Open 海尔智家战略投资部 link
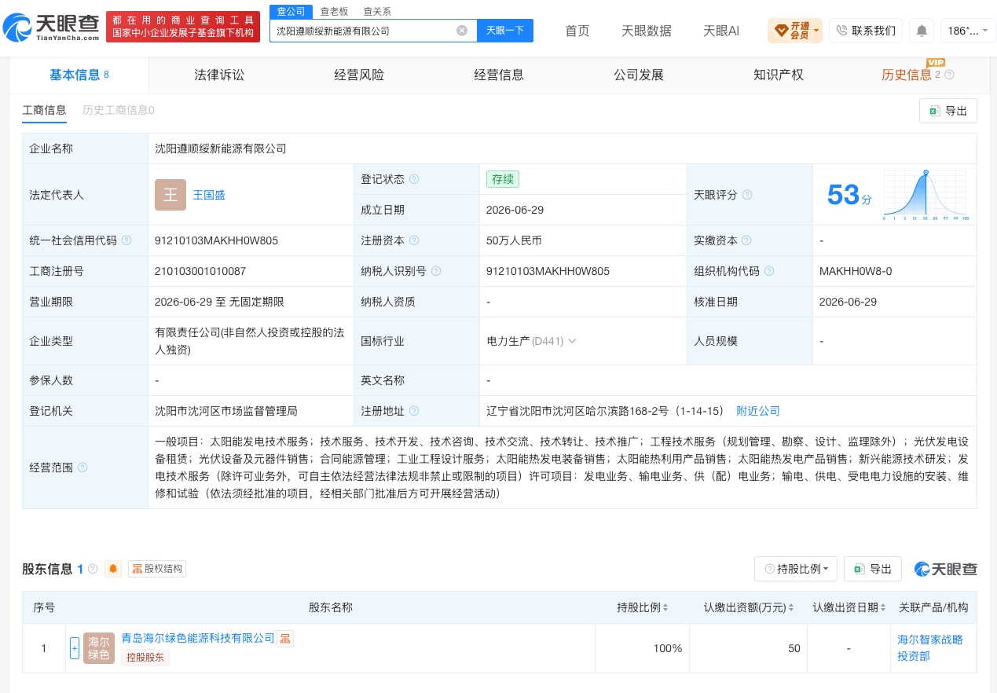This screenshot has width=997, height=693. pos(930,647)
